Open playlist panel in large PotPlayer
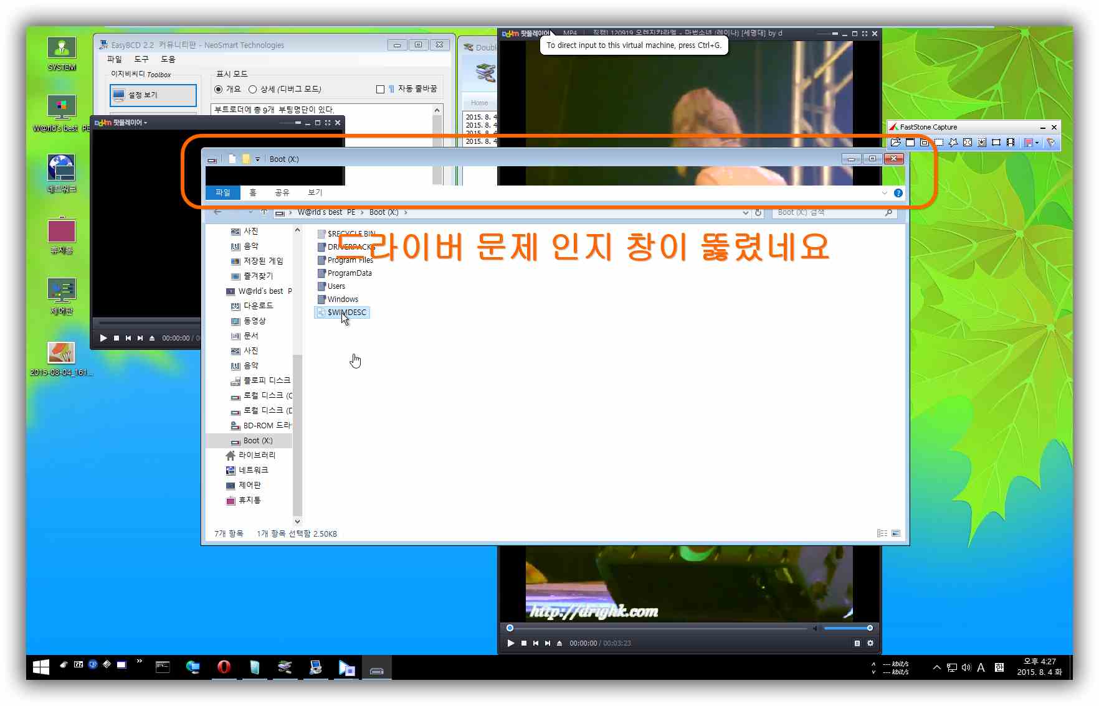This screenshot has height=706, width=1099. tap(857, 643)
